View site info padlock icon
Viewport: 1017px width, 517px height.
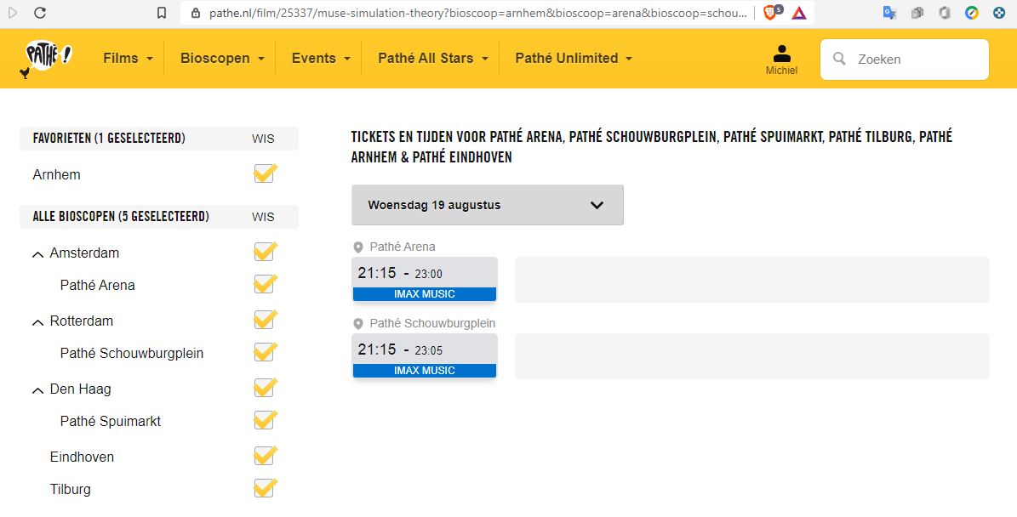pos(195,13)
